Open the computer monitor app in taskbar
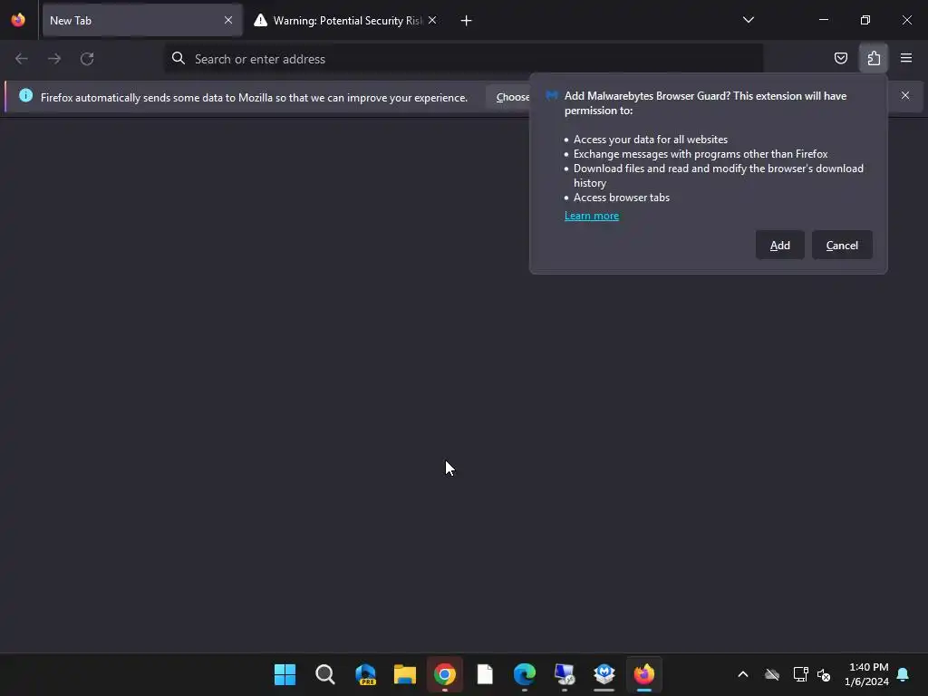This screenshot has height=696, width=928. 564,674
